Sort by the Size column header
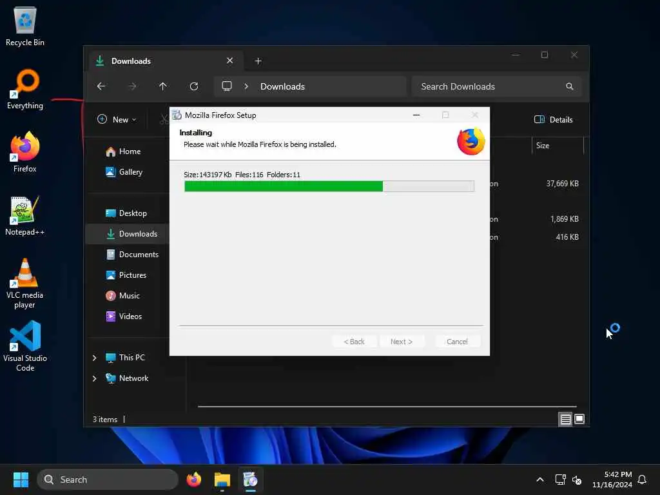 click(558, 146)
